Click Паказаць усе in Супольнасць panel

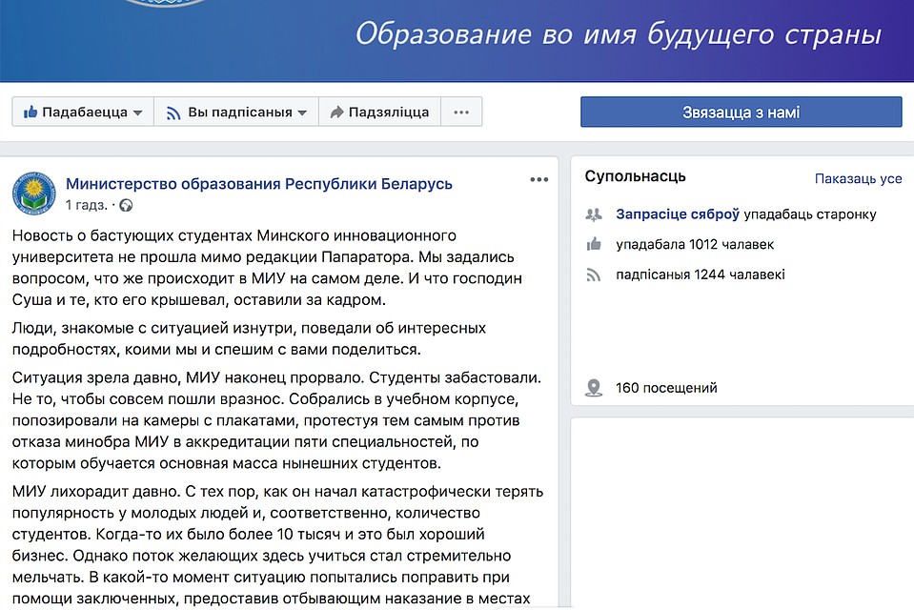pyautogui.click(x=858, y=178)
